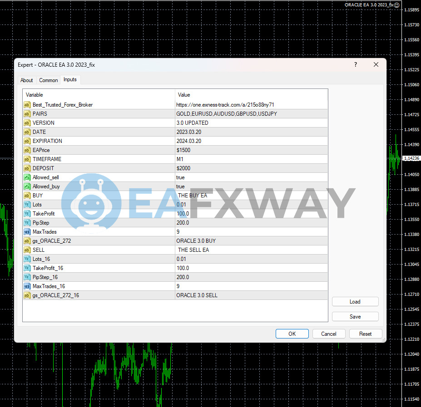Load a preset with the Load button

pos(355,302)
